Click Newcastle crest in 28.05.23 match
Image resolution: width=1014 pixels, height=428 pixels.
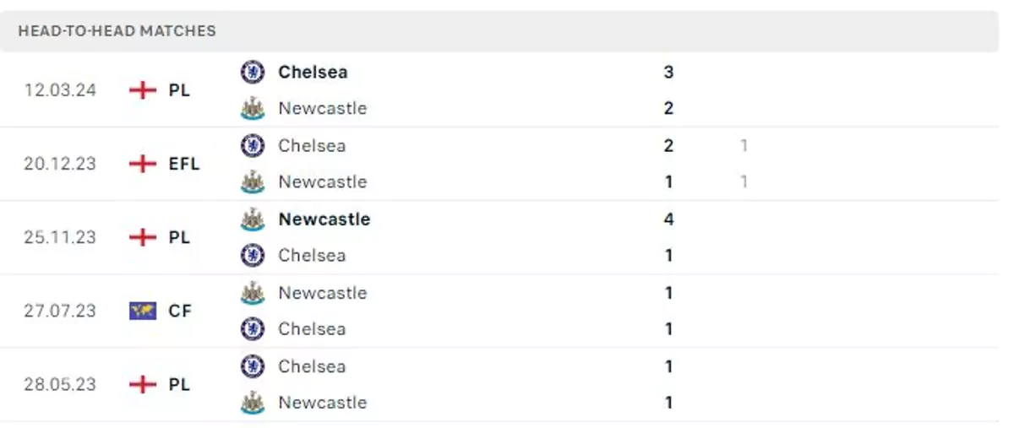click(252, 403)
